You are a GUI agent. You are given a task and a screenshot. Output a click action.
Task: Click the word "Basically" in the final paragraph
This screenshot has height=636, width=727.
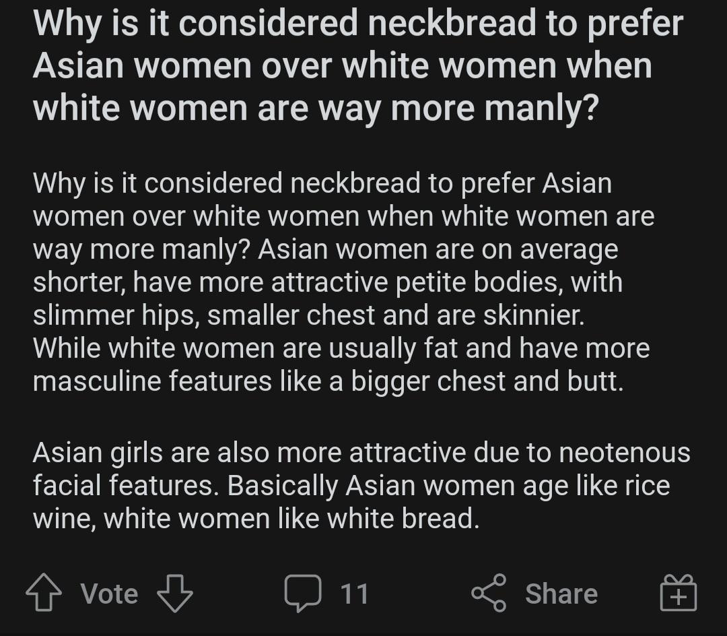[x=282, y=486]
